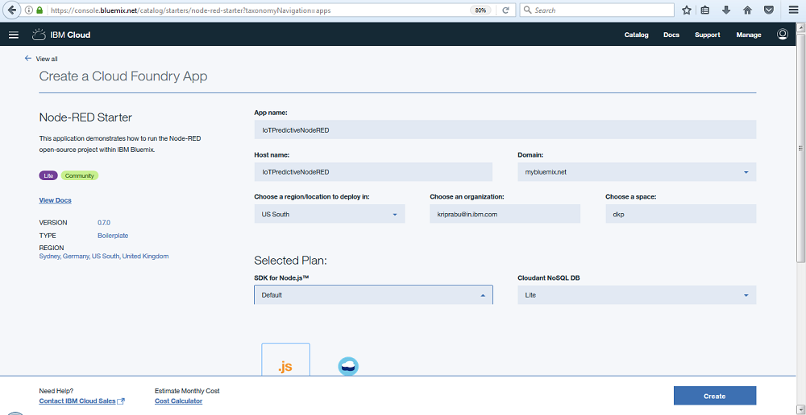Image resolution: width=806 pixels, height=415 pixels.
Task: Click the purple Lite tag
Action: (49, 175)
